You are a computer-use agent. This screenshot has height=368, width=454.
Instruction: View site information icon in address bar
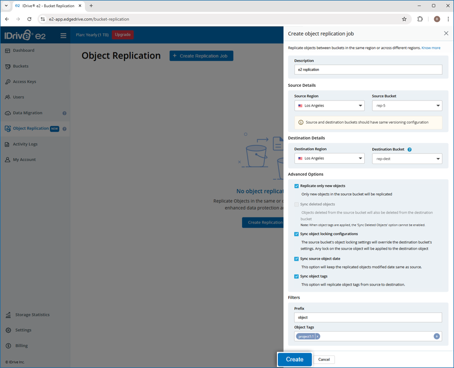tap(43, 19)
